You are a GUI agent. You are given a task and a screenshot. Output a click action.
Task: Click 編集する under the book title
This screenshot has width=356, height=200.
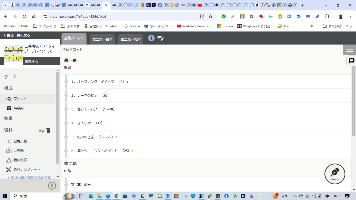tap(32, 61)
